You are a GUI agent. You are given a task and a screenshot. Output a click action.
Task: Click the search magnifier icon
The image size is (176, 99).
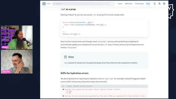54,4
